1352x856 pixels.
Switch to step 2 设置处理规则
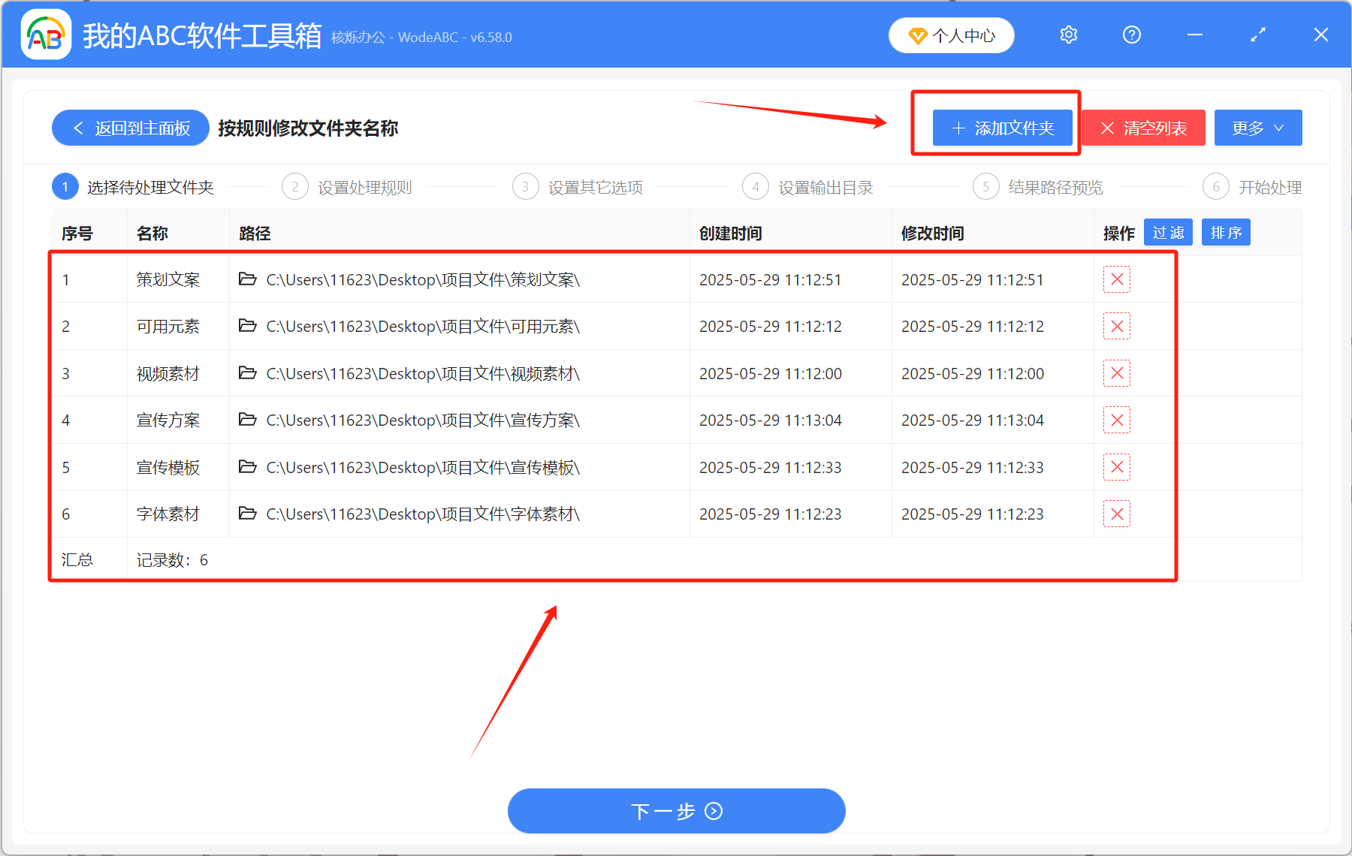tap(364, 187)
